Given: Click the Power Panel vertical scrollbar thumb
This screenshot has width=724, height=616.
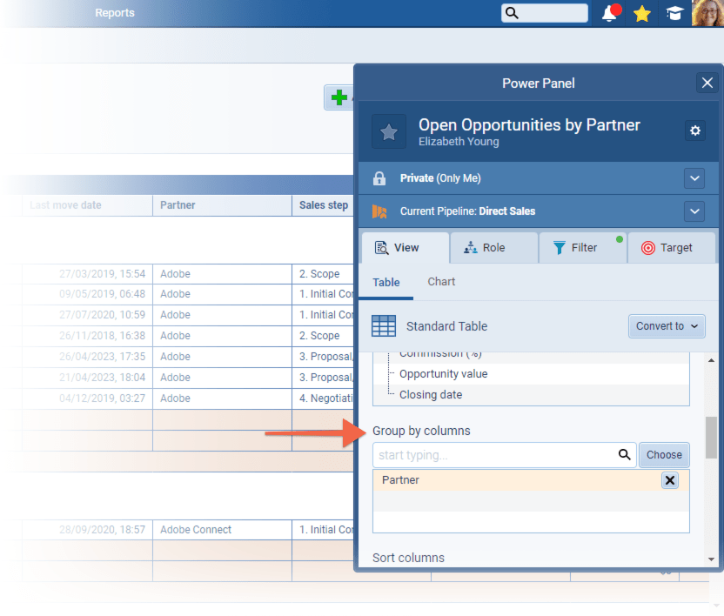Looking at the screenshot, I should pyautogui.click(x=711, y=437).
